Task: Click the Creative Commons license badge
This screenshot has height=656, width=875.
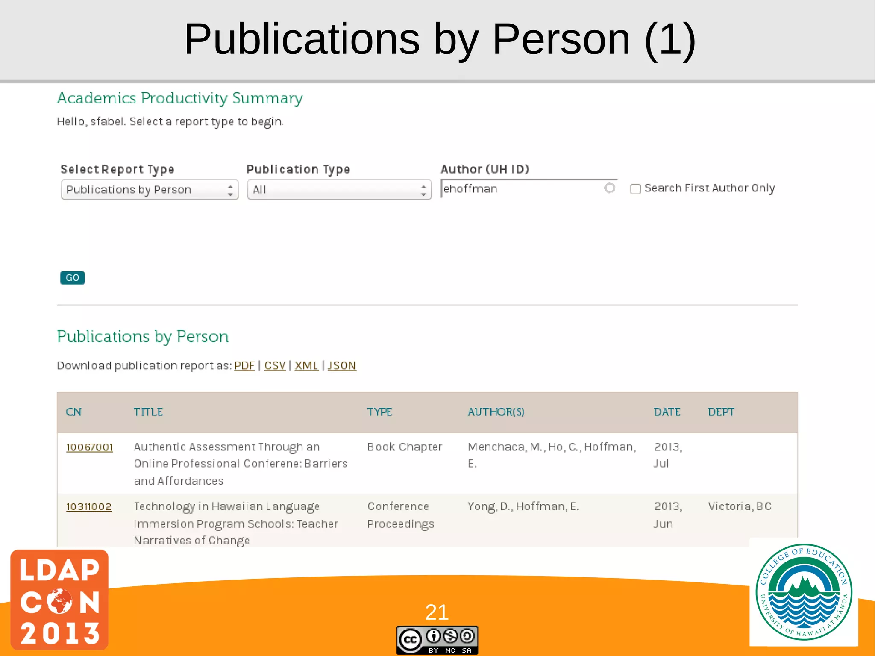Action: click(x=437, y=640)
